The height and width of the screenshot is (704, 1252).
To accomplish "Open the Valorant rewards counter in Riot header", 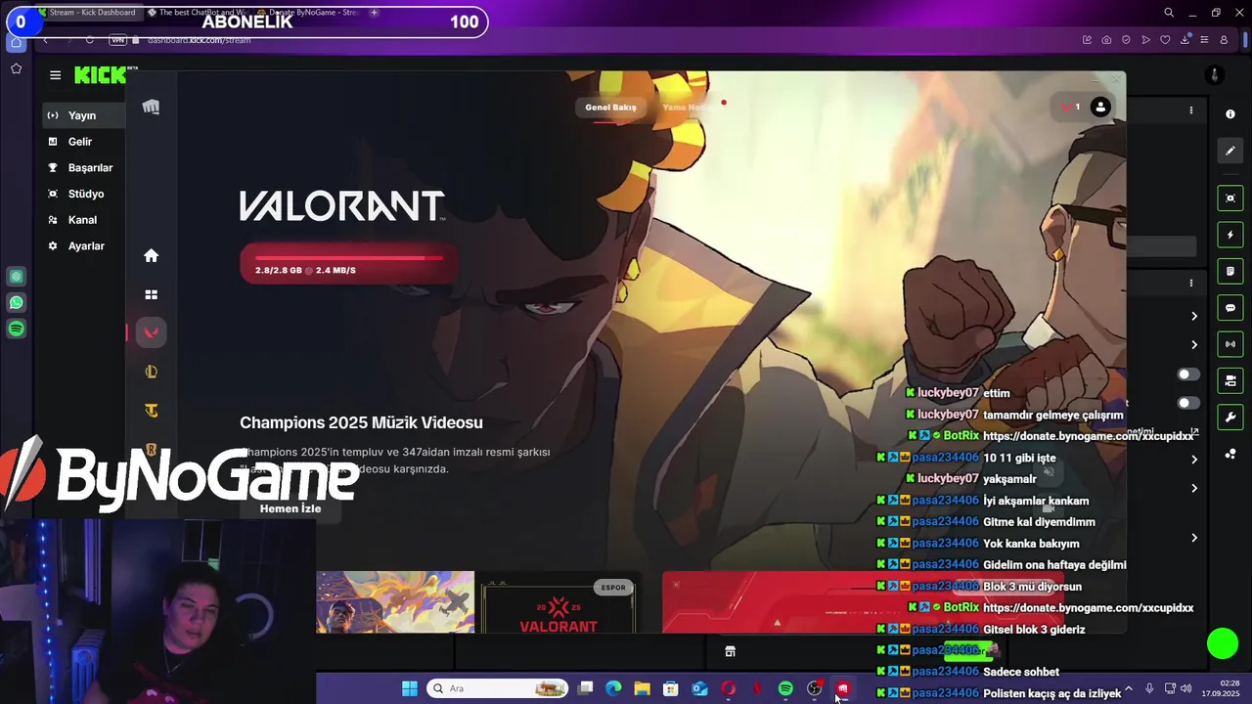I will (x=1070, y=107).
